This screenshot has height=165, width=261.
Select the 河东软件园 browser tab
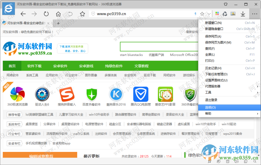point(26,23)
